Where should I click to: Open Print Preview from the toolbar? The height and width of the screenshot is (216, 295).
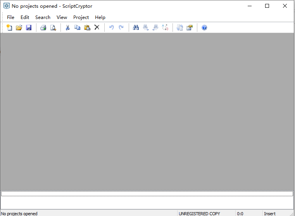(x=53, y=28)
